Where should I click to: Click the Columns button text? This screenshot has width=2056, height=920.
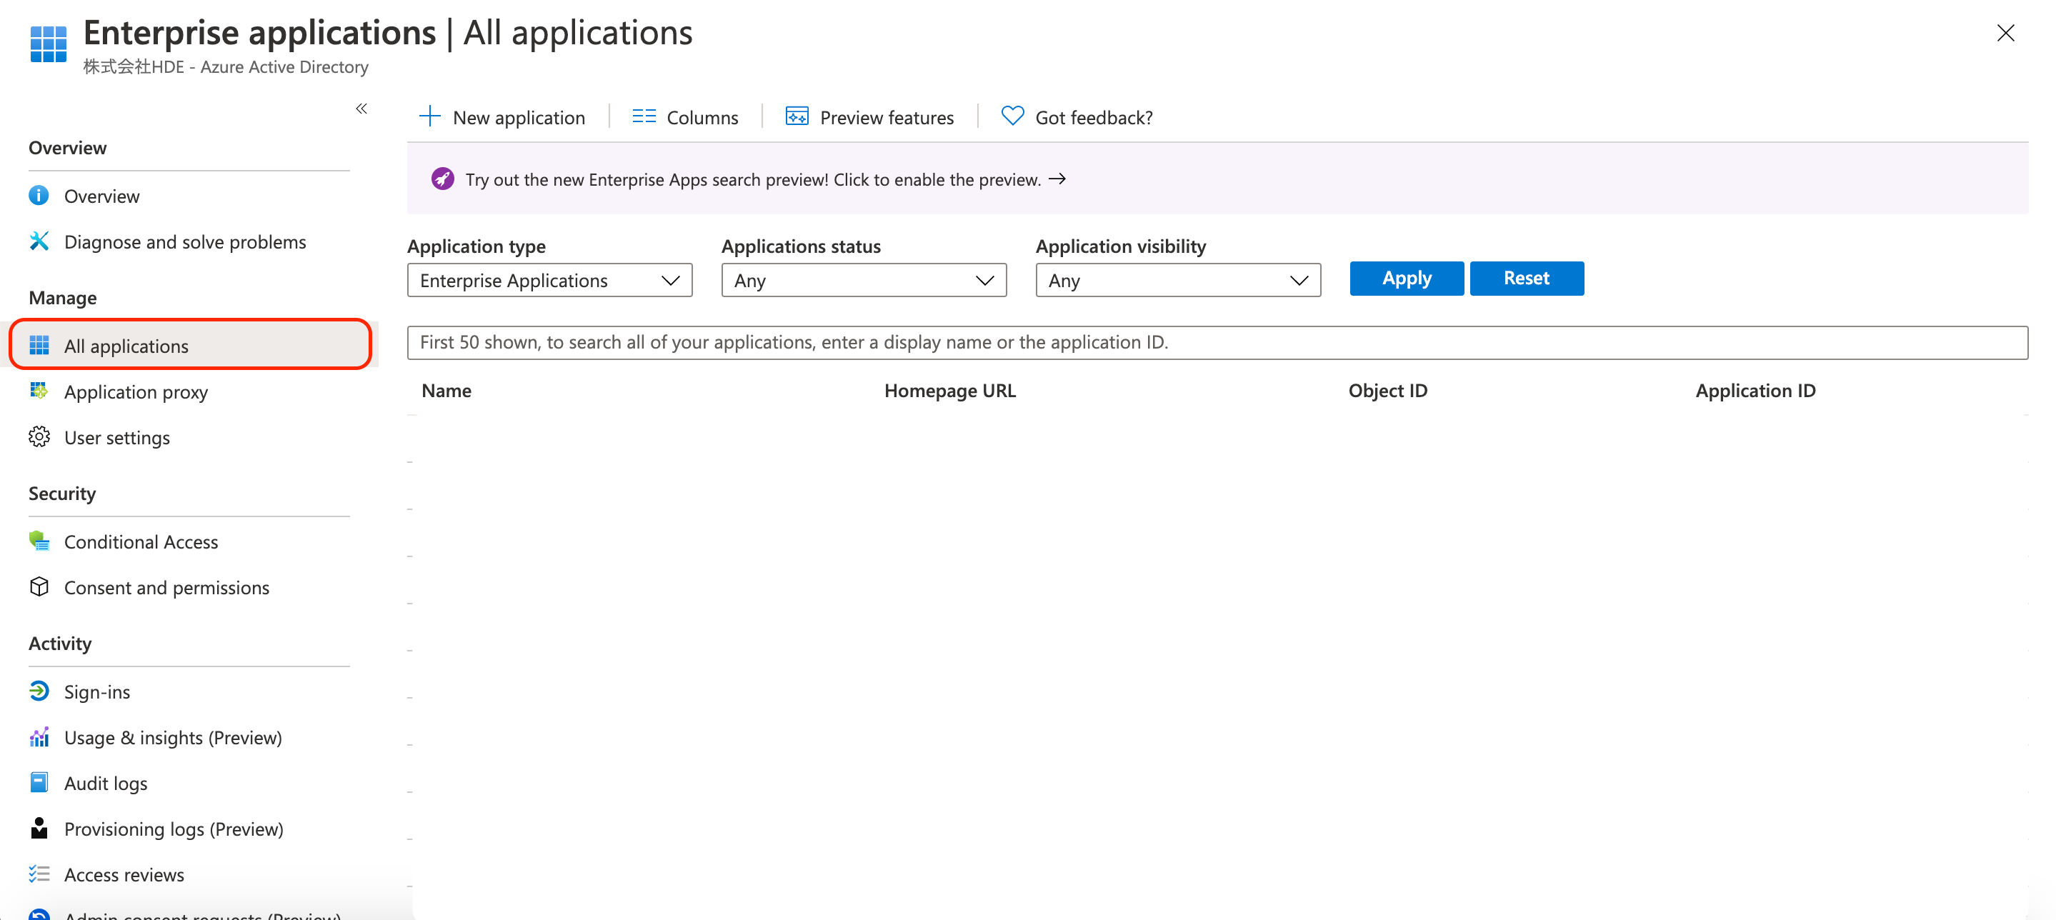tap(702, 117)
